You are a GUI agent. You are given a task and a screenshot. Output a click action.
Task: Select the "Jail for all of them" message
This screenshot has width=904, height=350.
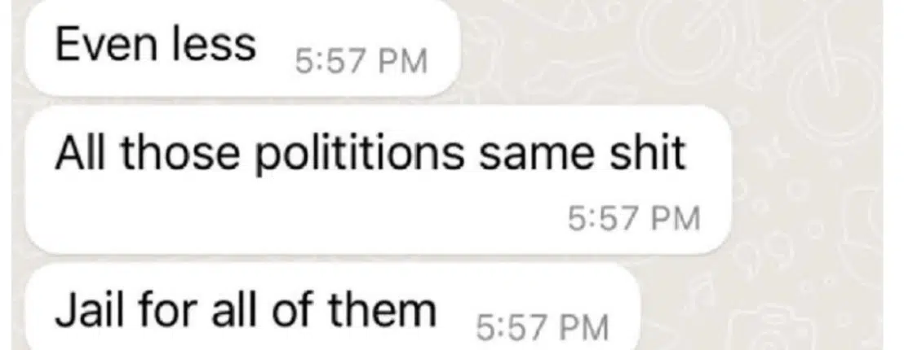coord(333,308)
